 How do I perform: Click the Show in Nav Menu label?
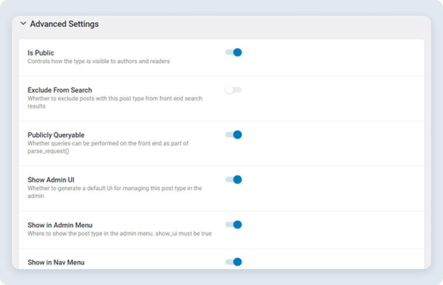(56, 262)
